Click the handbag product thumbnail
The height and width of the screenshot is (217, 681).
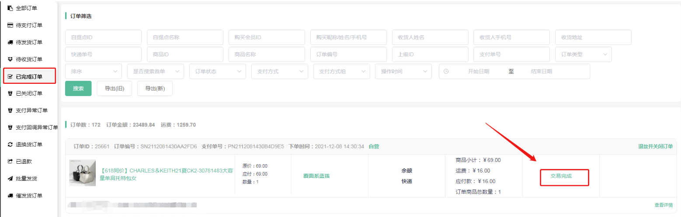[x=82, y=173]
